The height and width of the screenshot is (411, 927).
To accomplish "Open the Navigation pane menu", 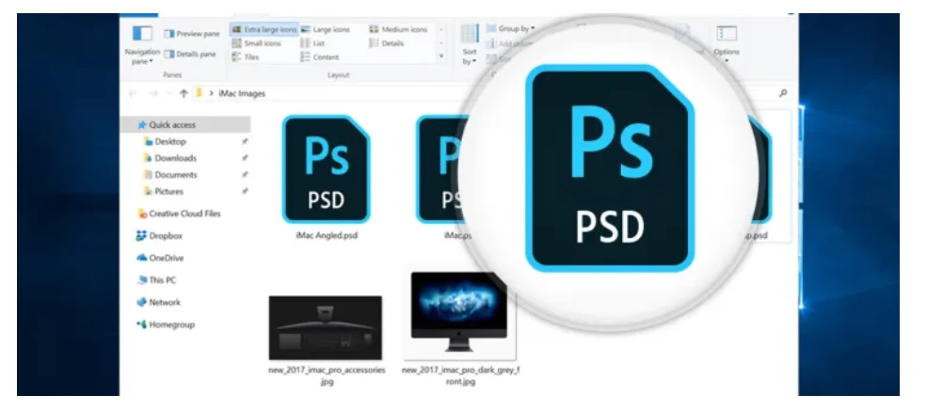I will click(142, 44).
